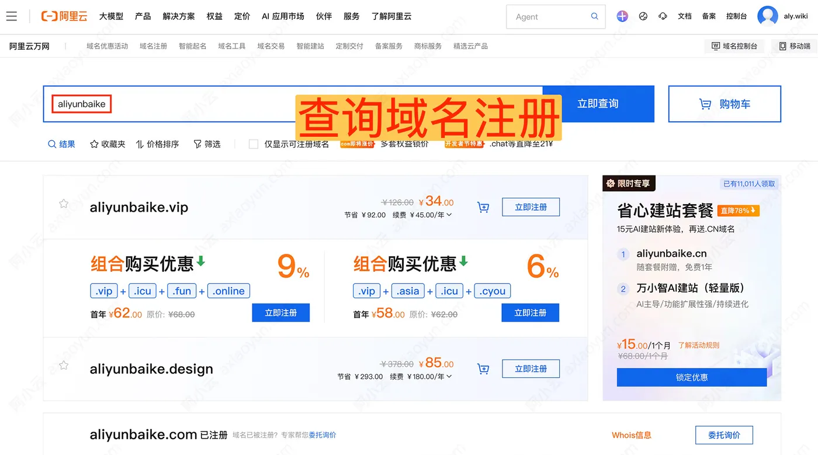The image size is (818, 455).
Task: Click 域名交易 in the sub navigation
Action: 271,46
